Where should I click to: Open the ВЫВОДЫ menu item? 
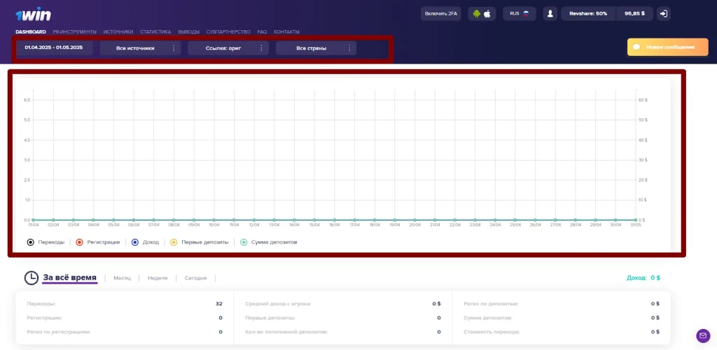click(x=188, y=32)
